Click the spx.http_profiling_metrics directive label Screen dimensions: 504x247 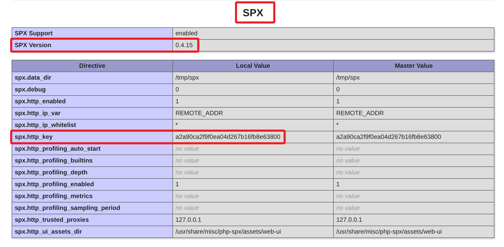pos(54,196)
